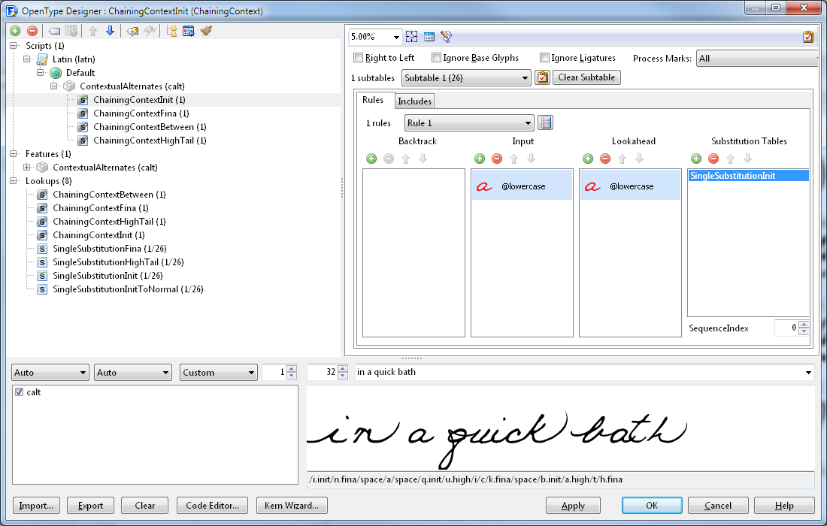
Task: Enable the Right to Left checkbox
Action: pyautogui.click(x=359, y=57)
